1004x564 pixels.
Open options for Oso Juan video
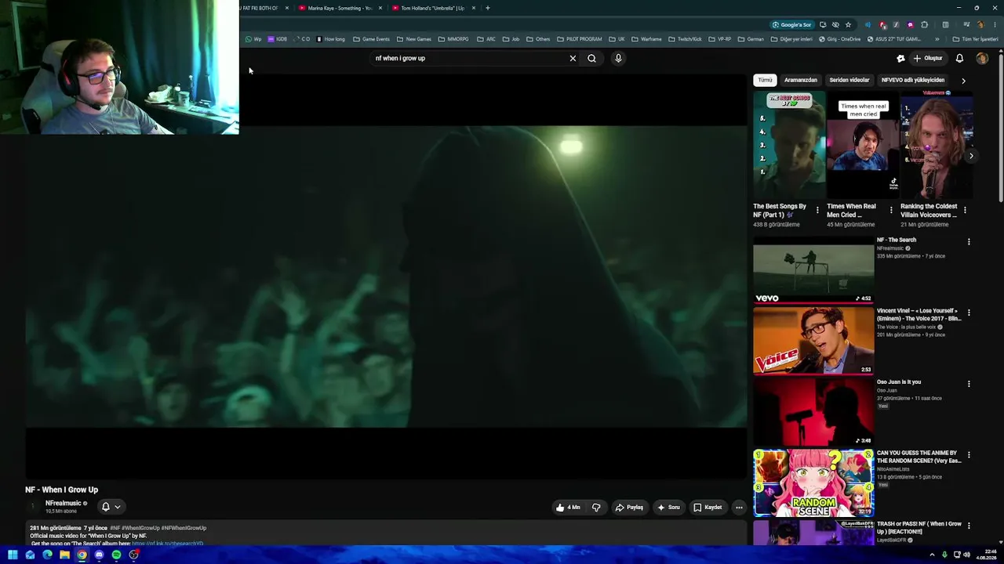969,384
